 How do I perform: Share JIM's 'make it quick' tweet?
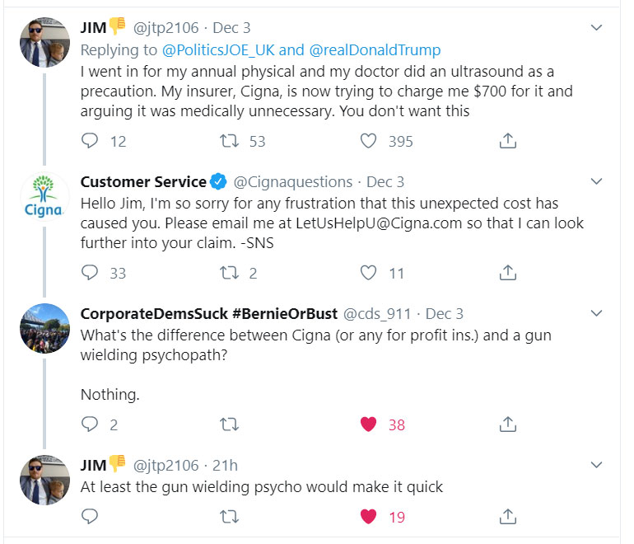coord(508,516)
